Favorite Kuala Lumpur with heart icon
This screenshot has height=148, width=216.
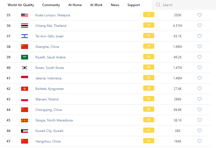(x=200, y=15)
